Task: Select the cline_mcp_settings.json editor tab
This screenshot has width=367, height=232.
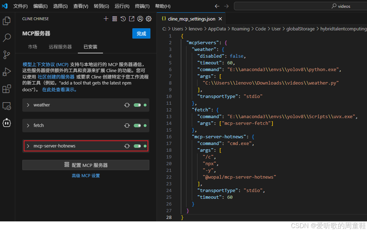Action: click(191, 19)
